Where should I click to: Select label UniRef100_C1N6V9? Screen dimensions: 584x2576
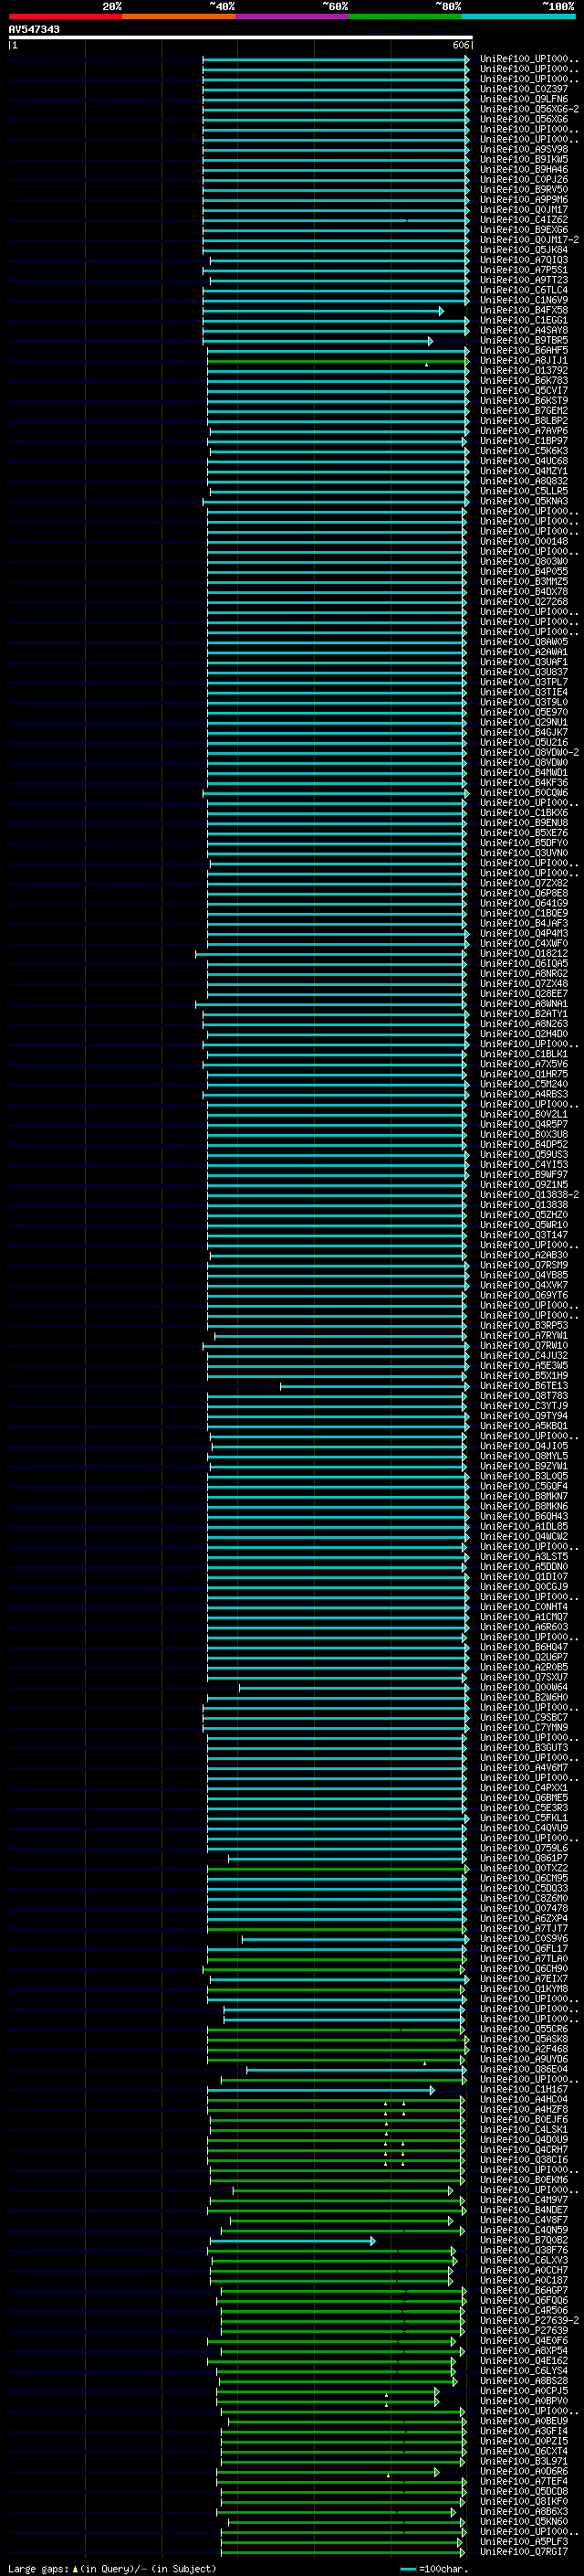tap(524, 300)
